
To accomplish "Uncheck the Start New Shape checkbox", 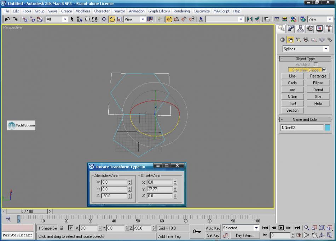I will (324, 70).
